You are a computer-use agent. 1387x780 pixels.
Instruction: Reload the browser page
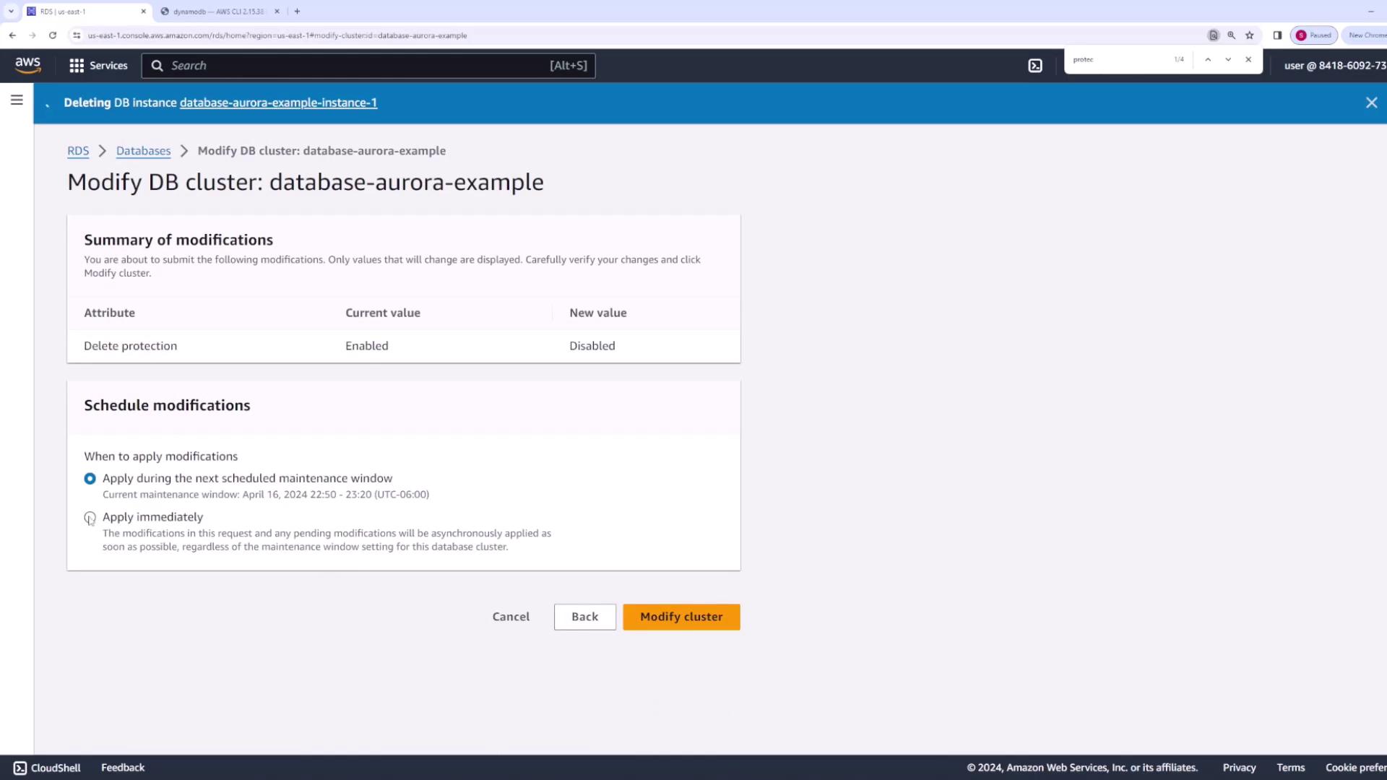[53, 35]
